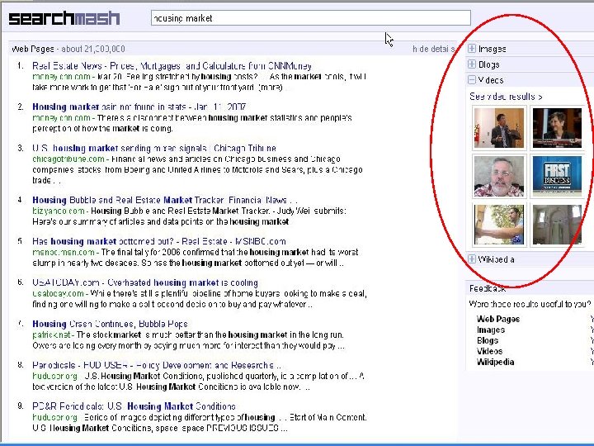Expand the Wikipedia section
The width and height of the screenshot is (594, 446).
pos(472,259)
